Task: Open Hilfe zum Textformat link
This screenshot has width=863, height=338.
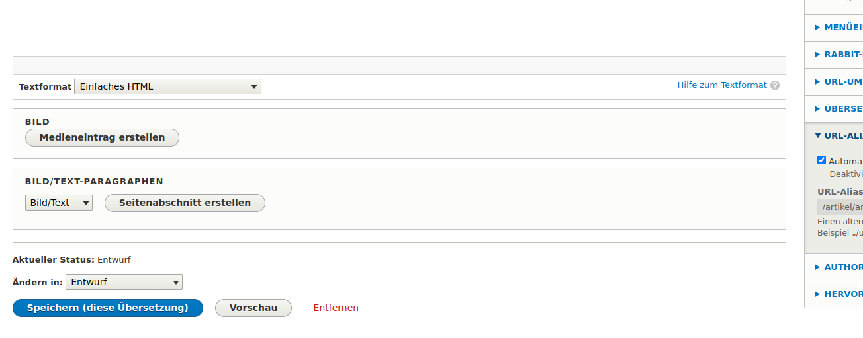Action: (722, 85)
